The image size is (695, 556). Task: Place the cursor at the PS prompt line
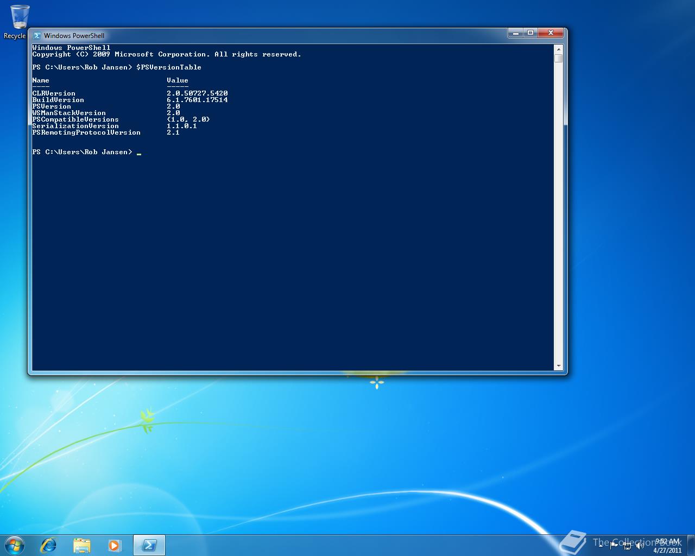(x=140, y=152)
